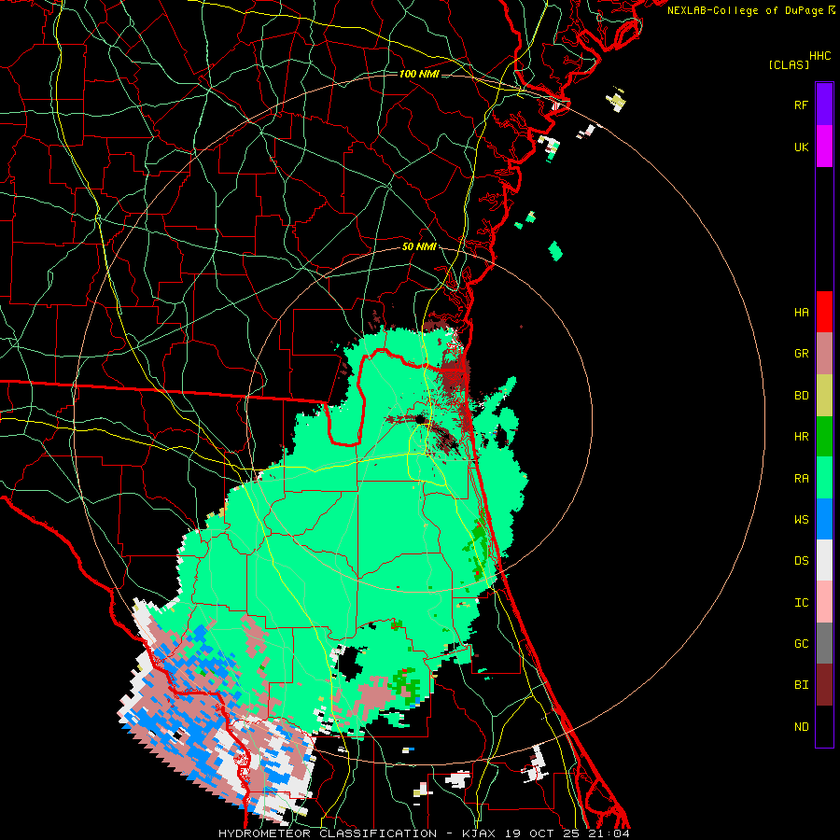Click the ND black legend block
The image size is (840, 840).
point(824,726)
